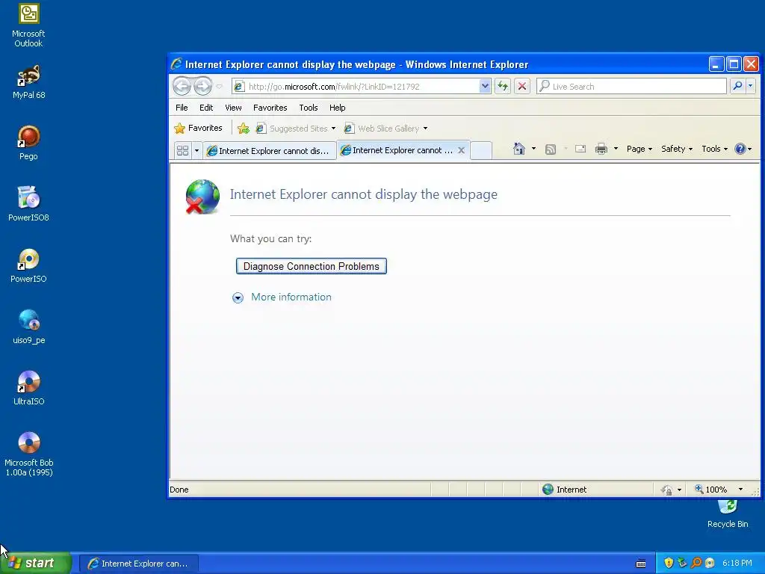Select the UltraISO desktop shortcut
The image size is (765, 574).
click(28, 388)
